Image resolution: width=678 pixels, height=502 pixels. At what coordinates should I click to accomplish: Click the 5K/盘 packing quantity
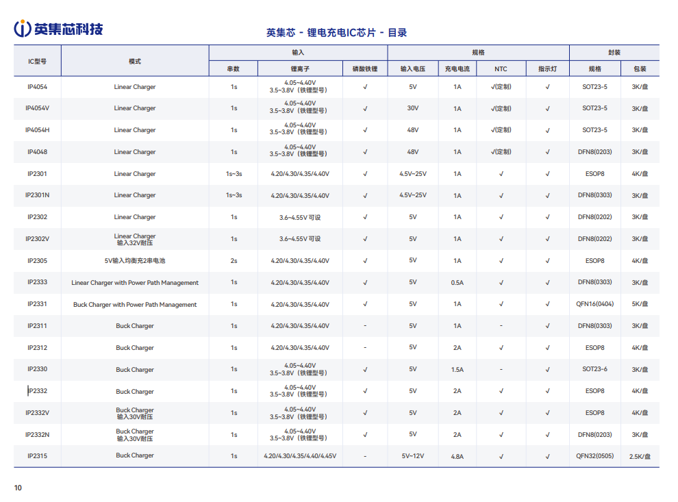[640, 304]
